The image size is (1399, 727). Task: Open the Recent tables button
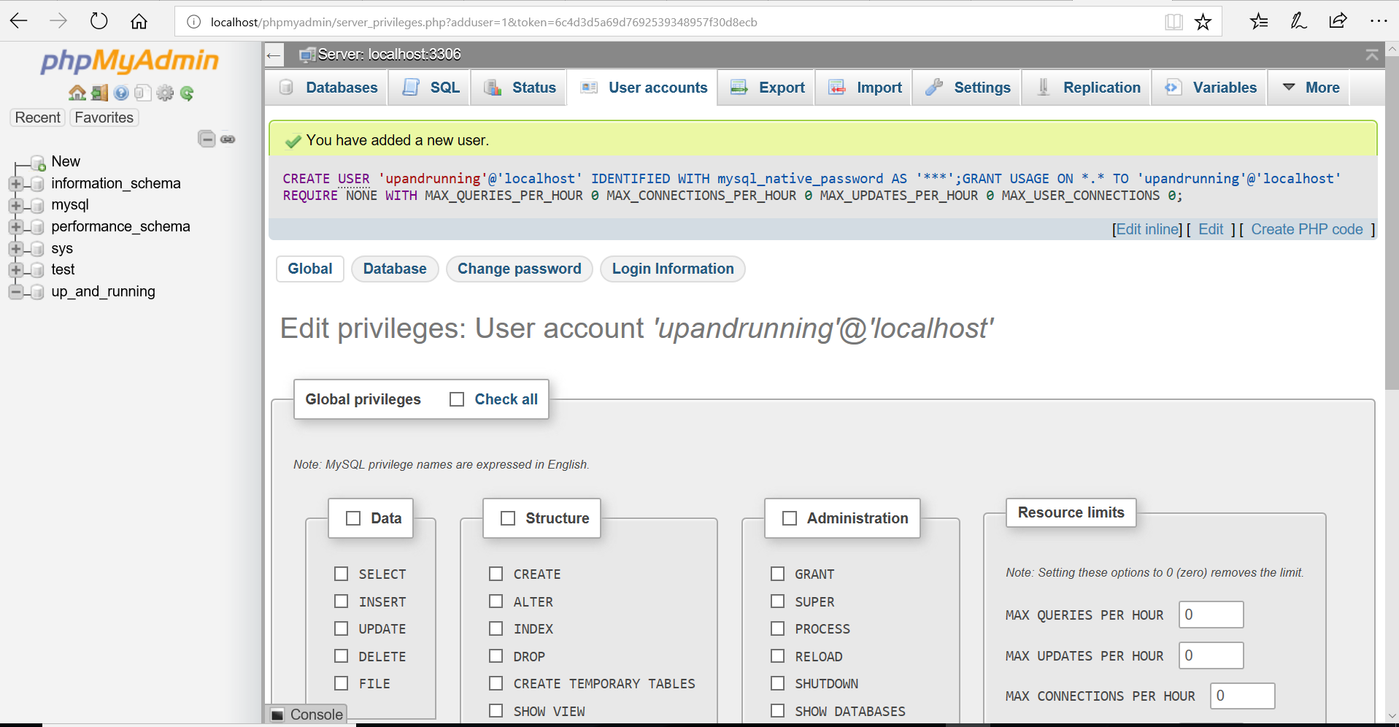click(x=38, y=118)
